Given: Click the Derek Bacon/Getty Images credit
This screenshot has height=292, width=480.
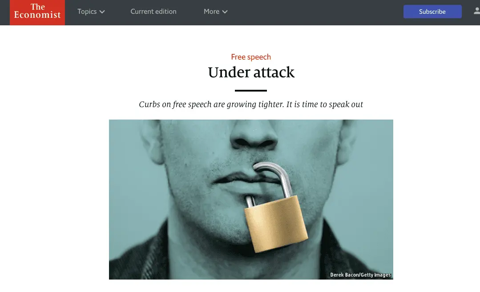Looking at the screenshot, I should click(360, 275).
